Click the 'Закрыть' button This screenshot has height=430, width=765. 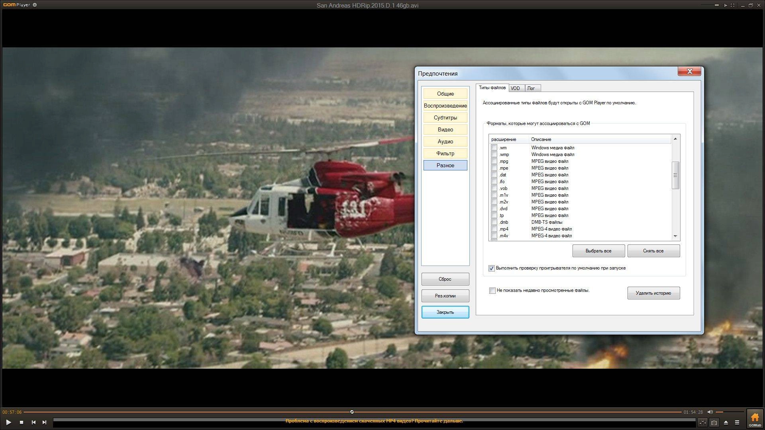click(445, 312)
